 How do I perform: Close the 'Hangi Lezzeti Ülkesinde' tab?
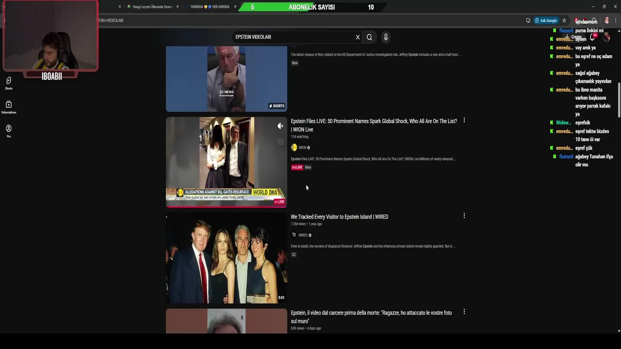[x=178, y=7]
